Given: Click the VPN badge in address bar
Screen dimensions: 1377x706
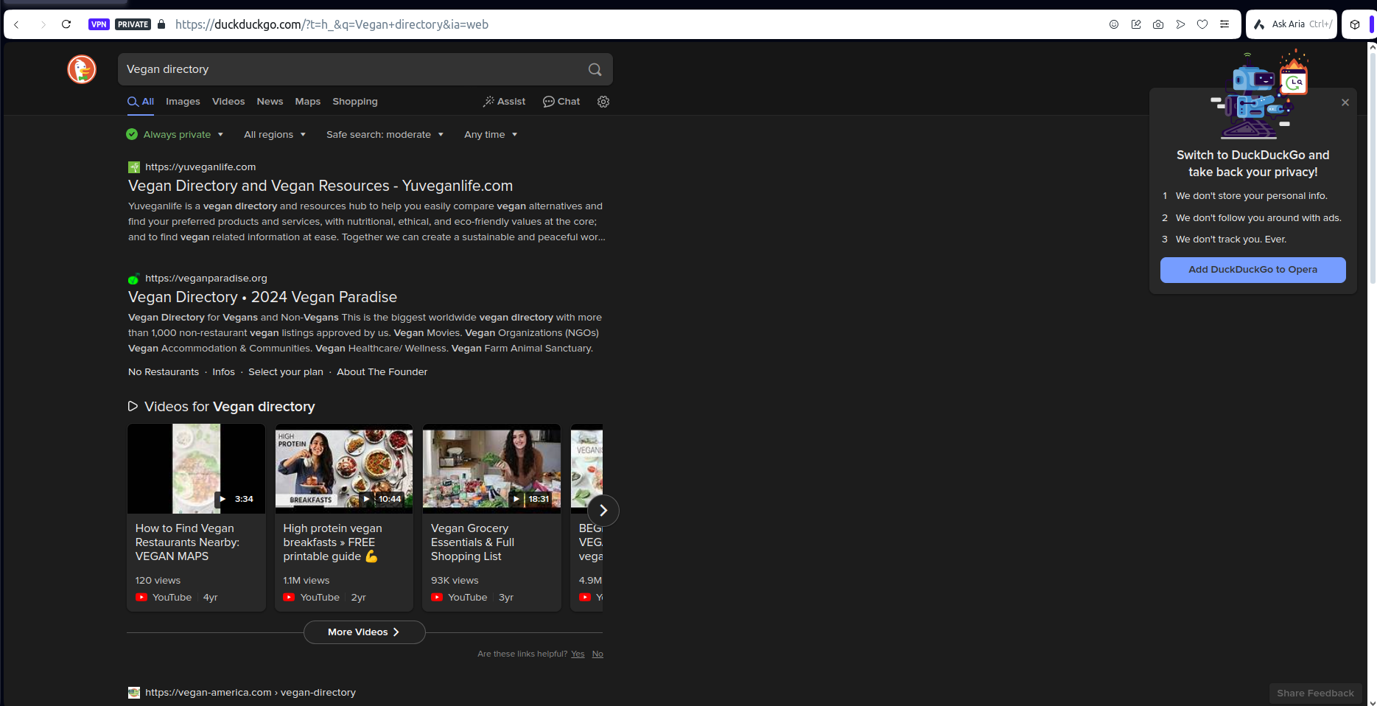Looking at the screenshot, I should point(99,24).
